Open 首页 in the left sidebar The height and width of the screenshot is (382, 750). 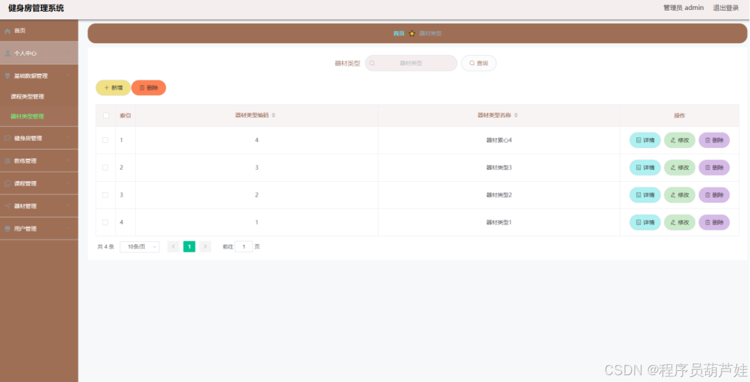pos(38,30)
